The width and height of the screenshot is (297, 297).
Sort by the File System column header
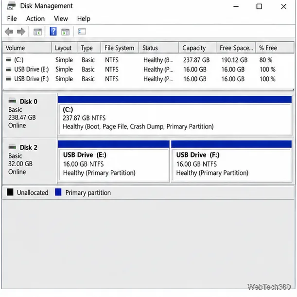click(120, 48)
